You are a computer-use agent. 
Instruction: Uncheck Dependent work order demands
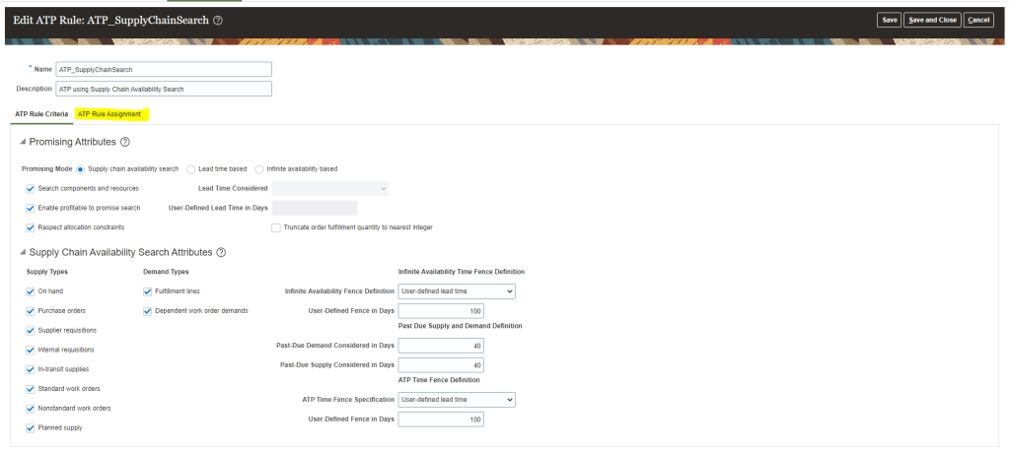tap(147, 311)
